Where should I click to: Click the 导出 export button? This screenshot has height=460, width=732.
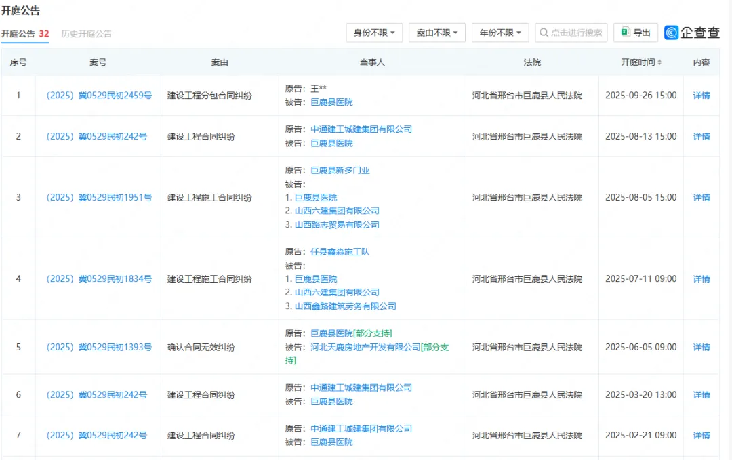pyautogui.click(x=636, y=33)
